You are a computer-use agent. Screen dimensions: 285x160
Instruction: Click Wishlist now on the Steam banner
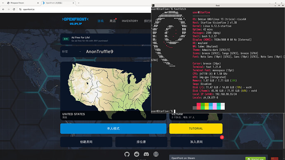(x=255, y=159)
